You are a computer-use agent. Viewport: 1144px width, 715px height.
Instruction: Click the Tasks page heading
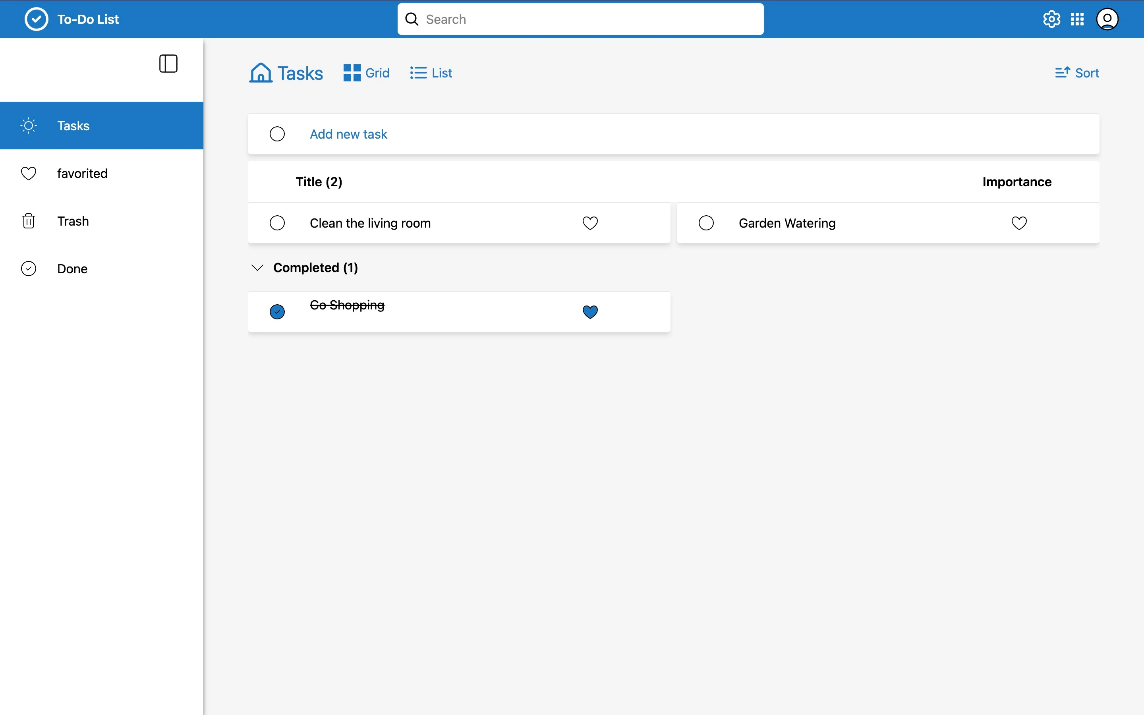300,73
